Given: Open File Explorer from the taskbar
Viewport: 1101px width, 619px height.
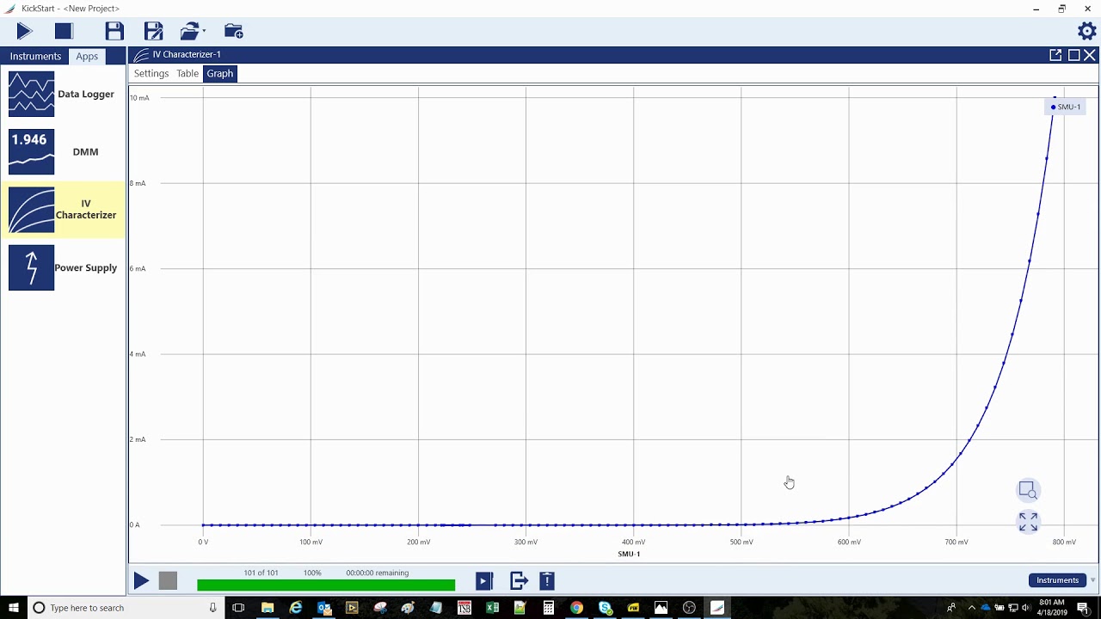Looking at the screenshot, I should [x=268, y=608].
